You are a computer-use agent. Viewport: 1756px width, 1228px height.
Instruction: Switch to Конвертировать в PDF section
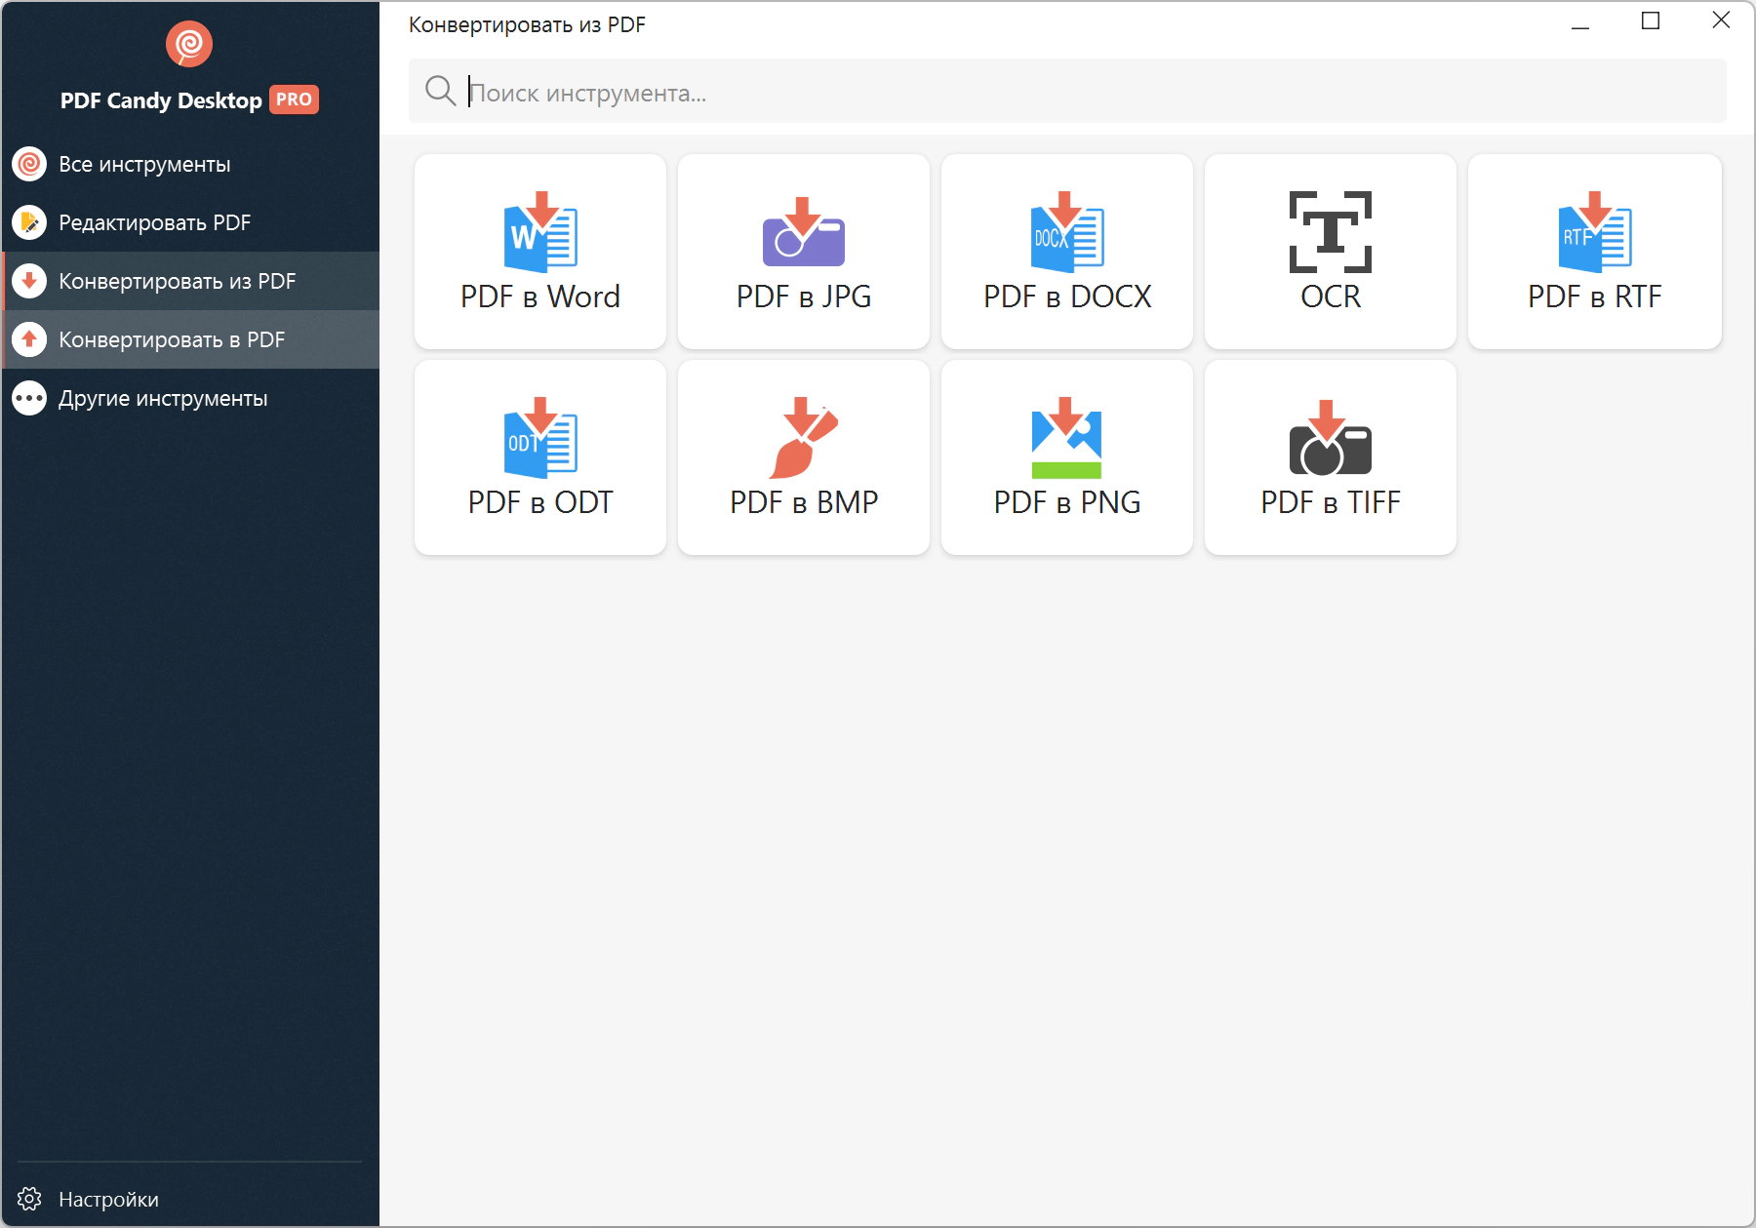(x=172, y=340)
